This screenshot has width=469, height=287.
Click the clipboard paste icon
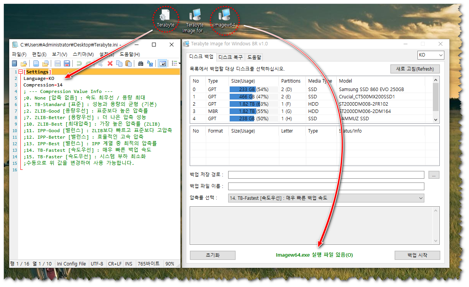click(129, 63)
